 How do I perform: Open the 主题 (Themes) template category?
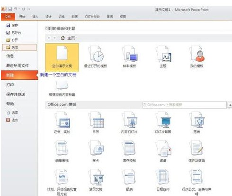163,57
